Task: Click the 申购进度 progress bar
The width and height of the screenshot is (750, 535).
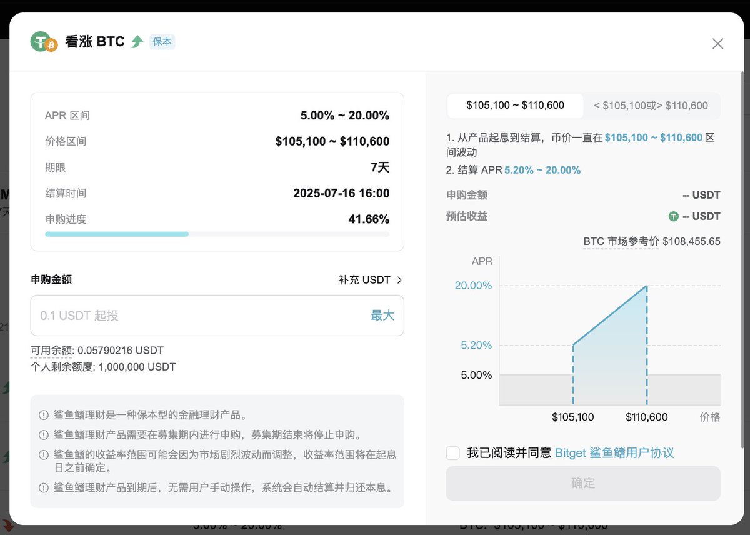Action: [217, 234]
